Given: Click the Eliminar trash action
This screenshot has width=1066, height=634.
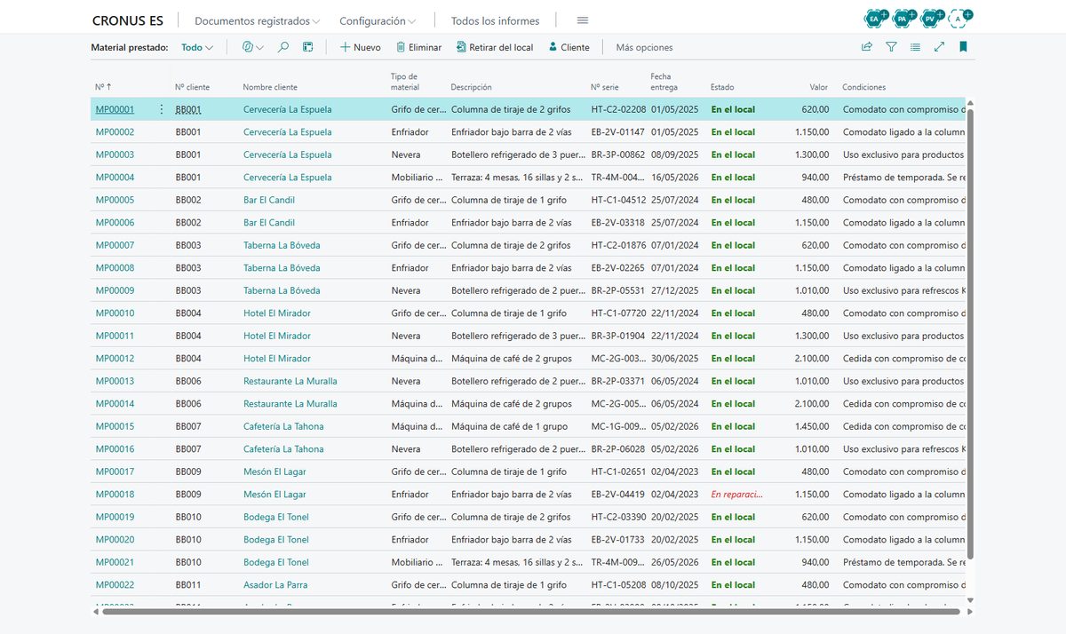Looking at the screenshot, I should pos(418,47).
